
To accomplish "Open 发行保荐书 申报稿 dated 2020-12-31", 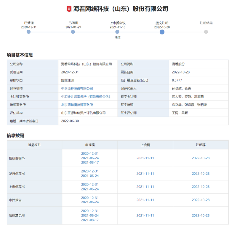I will (x=90, y=171).
